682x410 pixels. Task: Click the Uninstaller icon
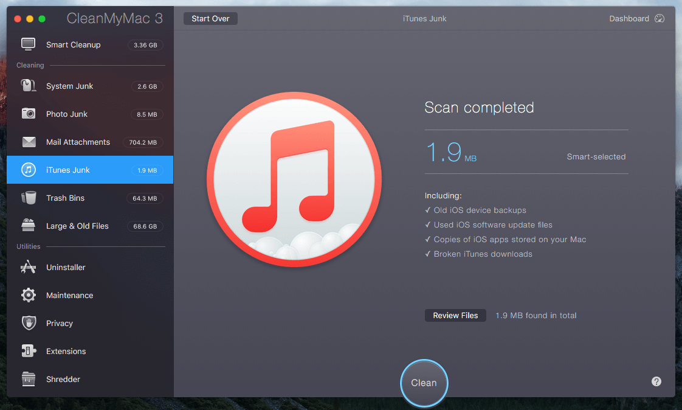click(29, 267)
